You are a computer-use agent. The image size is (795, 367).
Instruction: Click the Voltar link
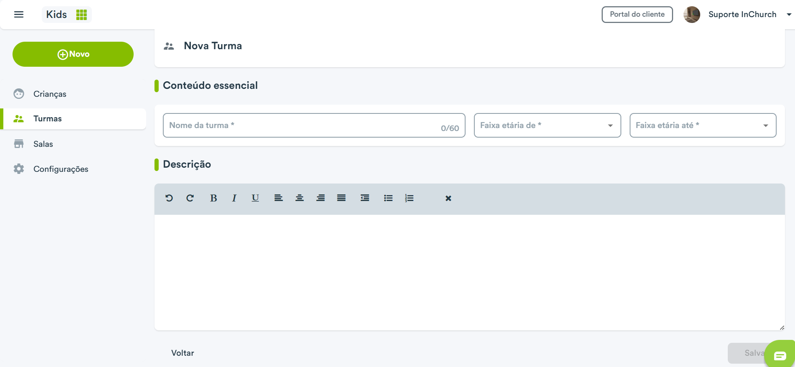click(182, 353)
